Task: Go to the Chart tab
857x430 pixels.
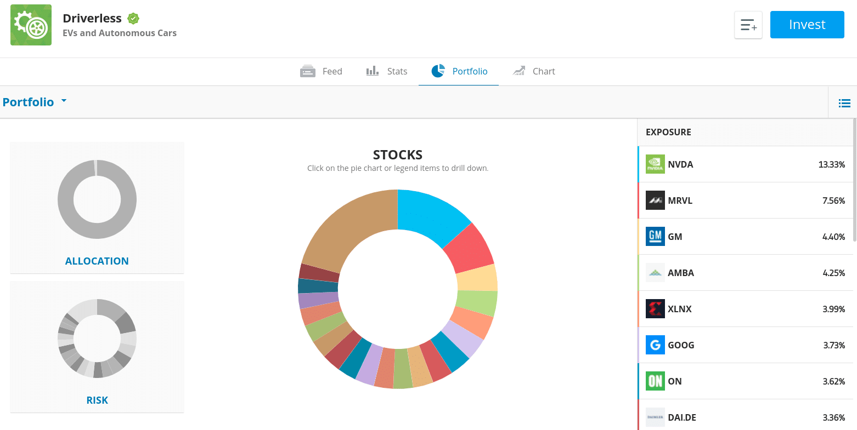Action: click(x=534, y=71)
